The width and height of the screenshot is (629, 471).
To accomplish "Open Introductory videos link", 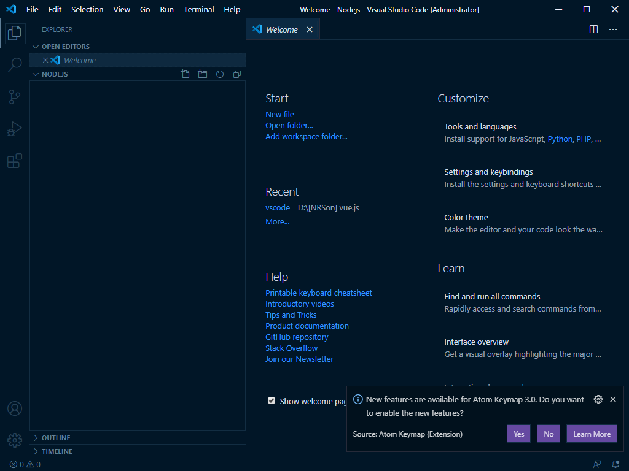I will click(300, 304).
